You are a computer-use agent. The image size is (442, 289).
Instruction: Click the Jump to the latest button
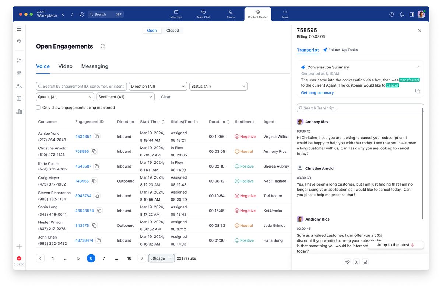pyautogui.click(x=395, y=244)
